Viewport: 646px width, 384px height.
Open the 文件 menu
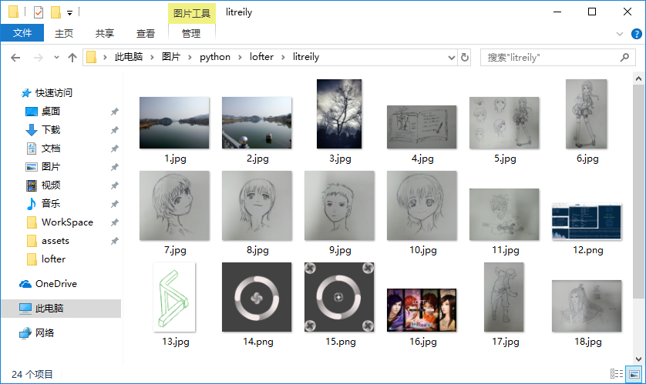click(x=22, y=33)
